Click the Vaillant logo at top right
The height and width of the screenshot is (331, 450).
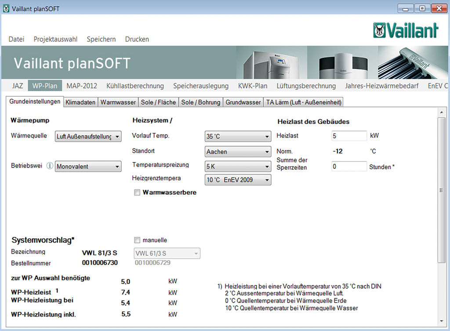point(406,30)
